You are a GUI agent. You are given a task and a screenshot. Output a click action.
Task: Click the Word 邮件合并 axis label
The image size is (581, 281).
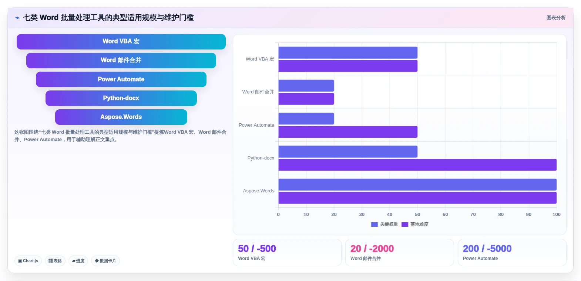[x=258, y=92]
